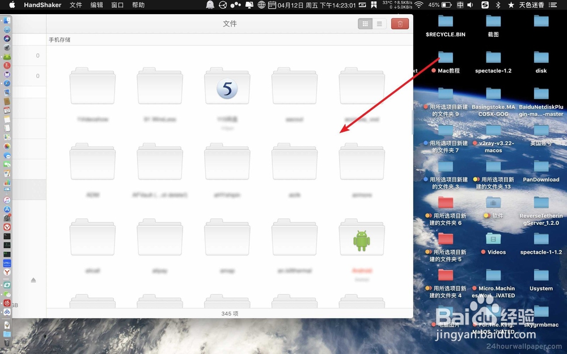This screenshot has height=354, width=567.
Task: Select the ReverseTetheringServer_1.2.0 folder
Action: tap(541, 211)
